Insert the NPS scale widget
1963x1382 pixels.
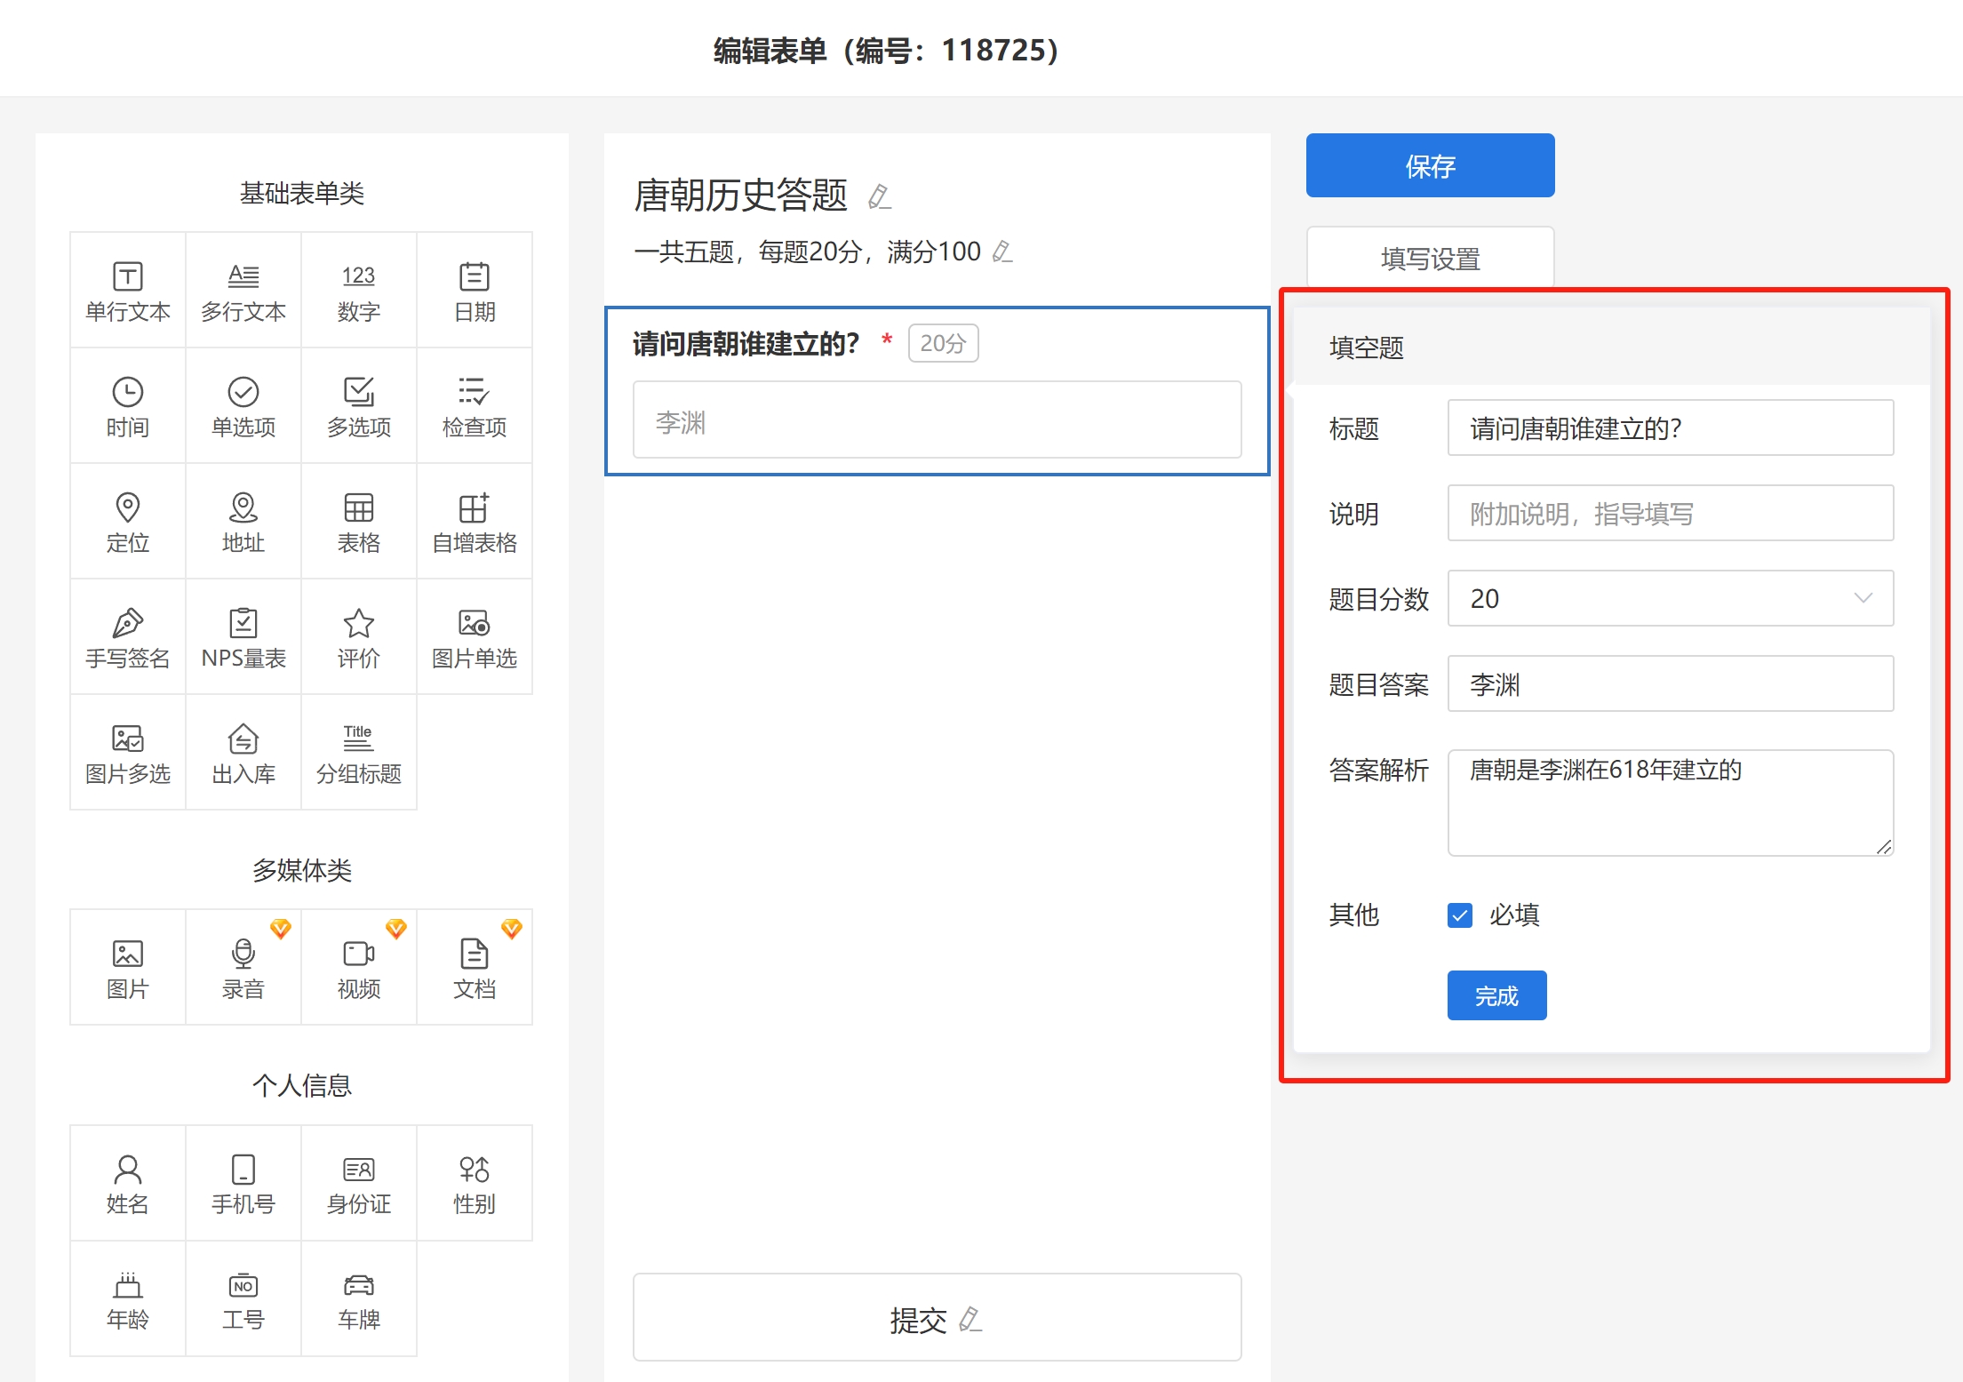click(243, 637)
